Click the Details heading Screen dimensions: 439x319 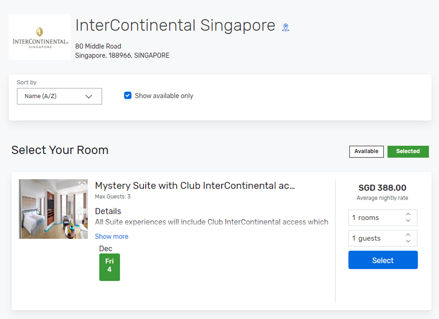[108, 211]
